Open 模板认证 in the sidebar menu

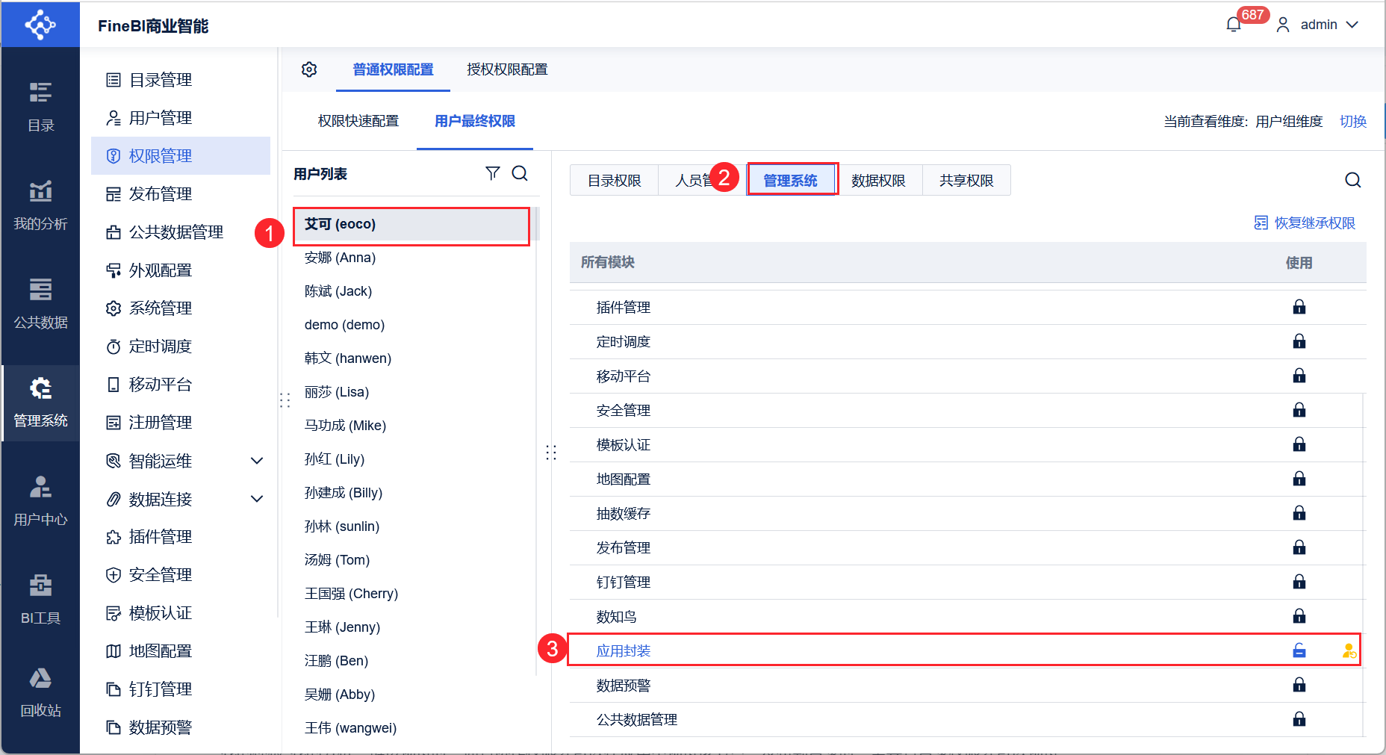[x=181, y=613]
